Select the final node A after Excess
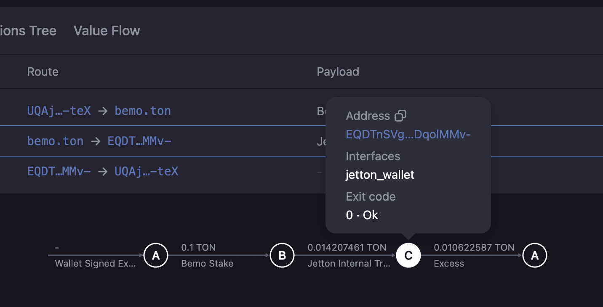Viewport: 603px width, 307px height. point(535,255)
